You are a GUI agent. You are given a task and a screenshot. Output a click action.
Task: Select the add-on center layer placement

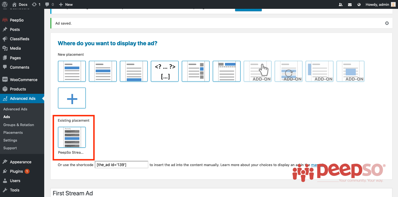(350, 71)
